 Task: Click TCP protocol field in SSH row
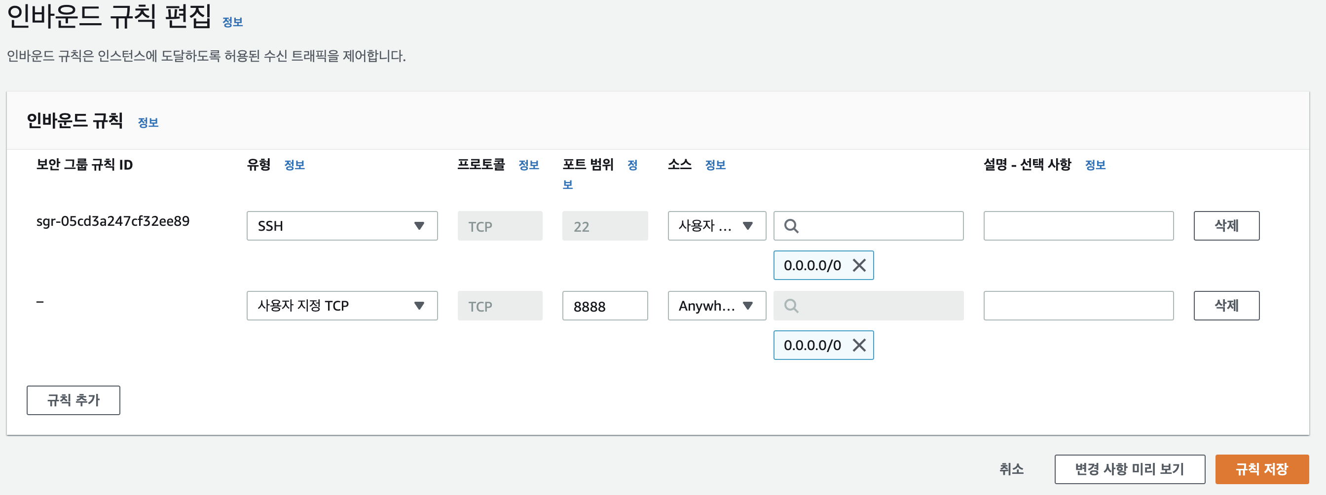(499, 226)
